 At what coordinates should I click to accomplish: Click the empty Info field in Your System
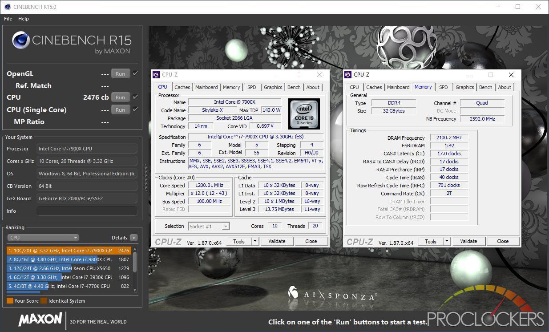[x=87, y=211]
